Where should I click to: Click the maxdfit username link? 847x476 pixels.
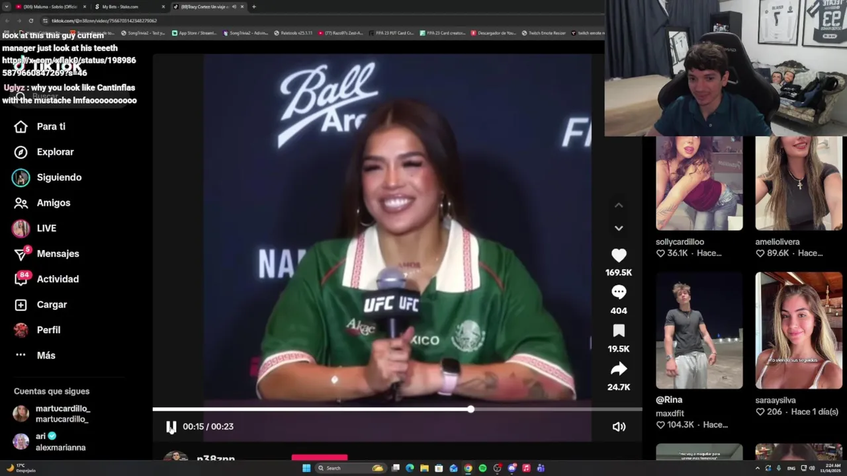click(670, 413)
